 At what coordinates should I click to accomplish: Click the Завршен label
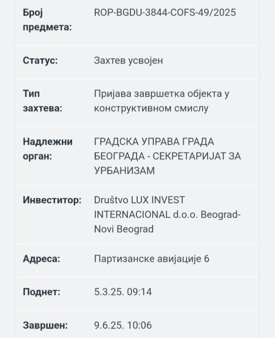coord(45,325)
